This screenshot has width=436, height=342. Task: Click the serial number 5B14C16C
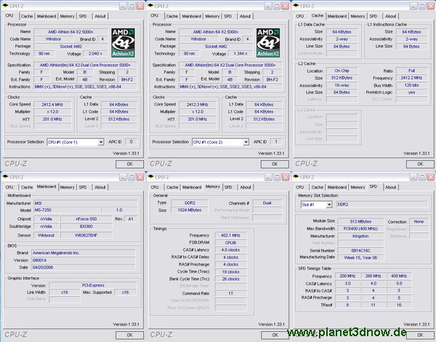click(360, 251)
